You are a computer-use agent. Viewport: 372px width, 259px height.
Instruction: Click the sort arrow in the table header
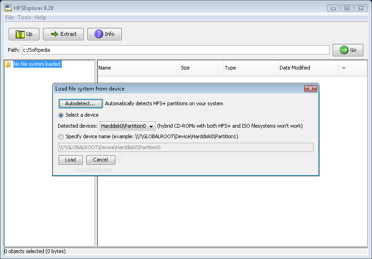point(344,68)
